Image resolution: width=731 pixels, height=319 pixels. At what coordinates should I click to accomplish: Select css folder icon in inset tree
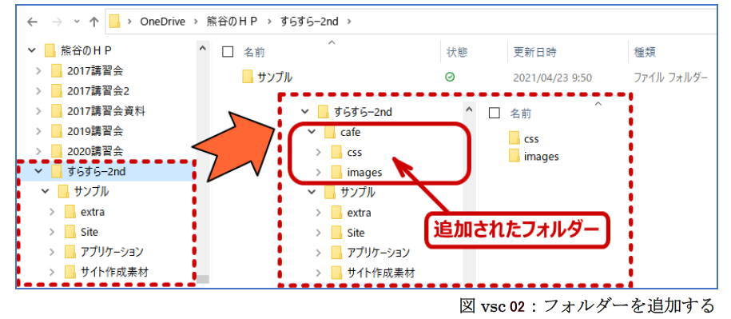336,152
